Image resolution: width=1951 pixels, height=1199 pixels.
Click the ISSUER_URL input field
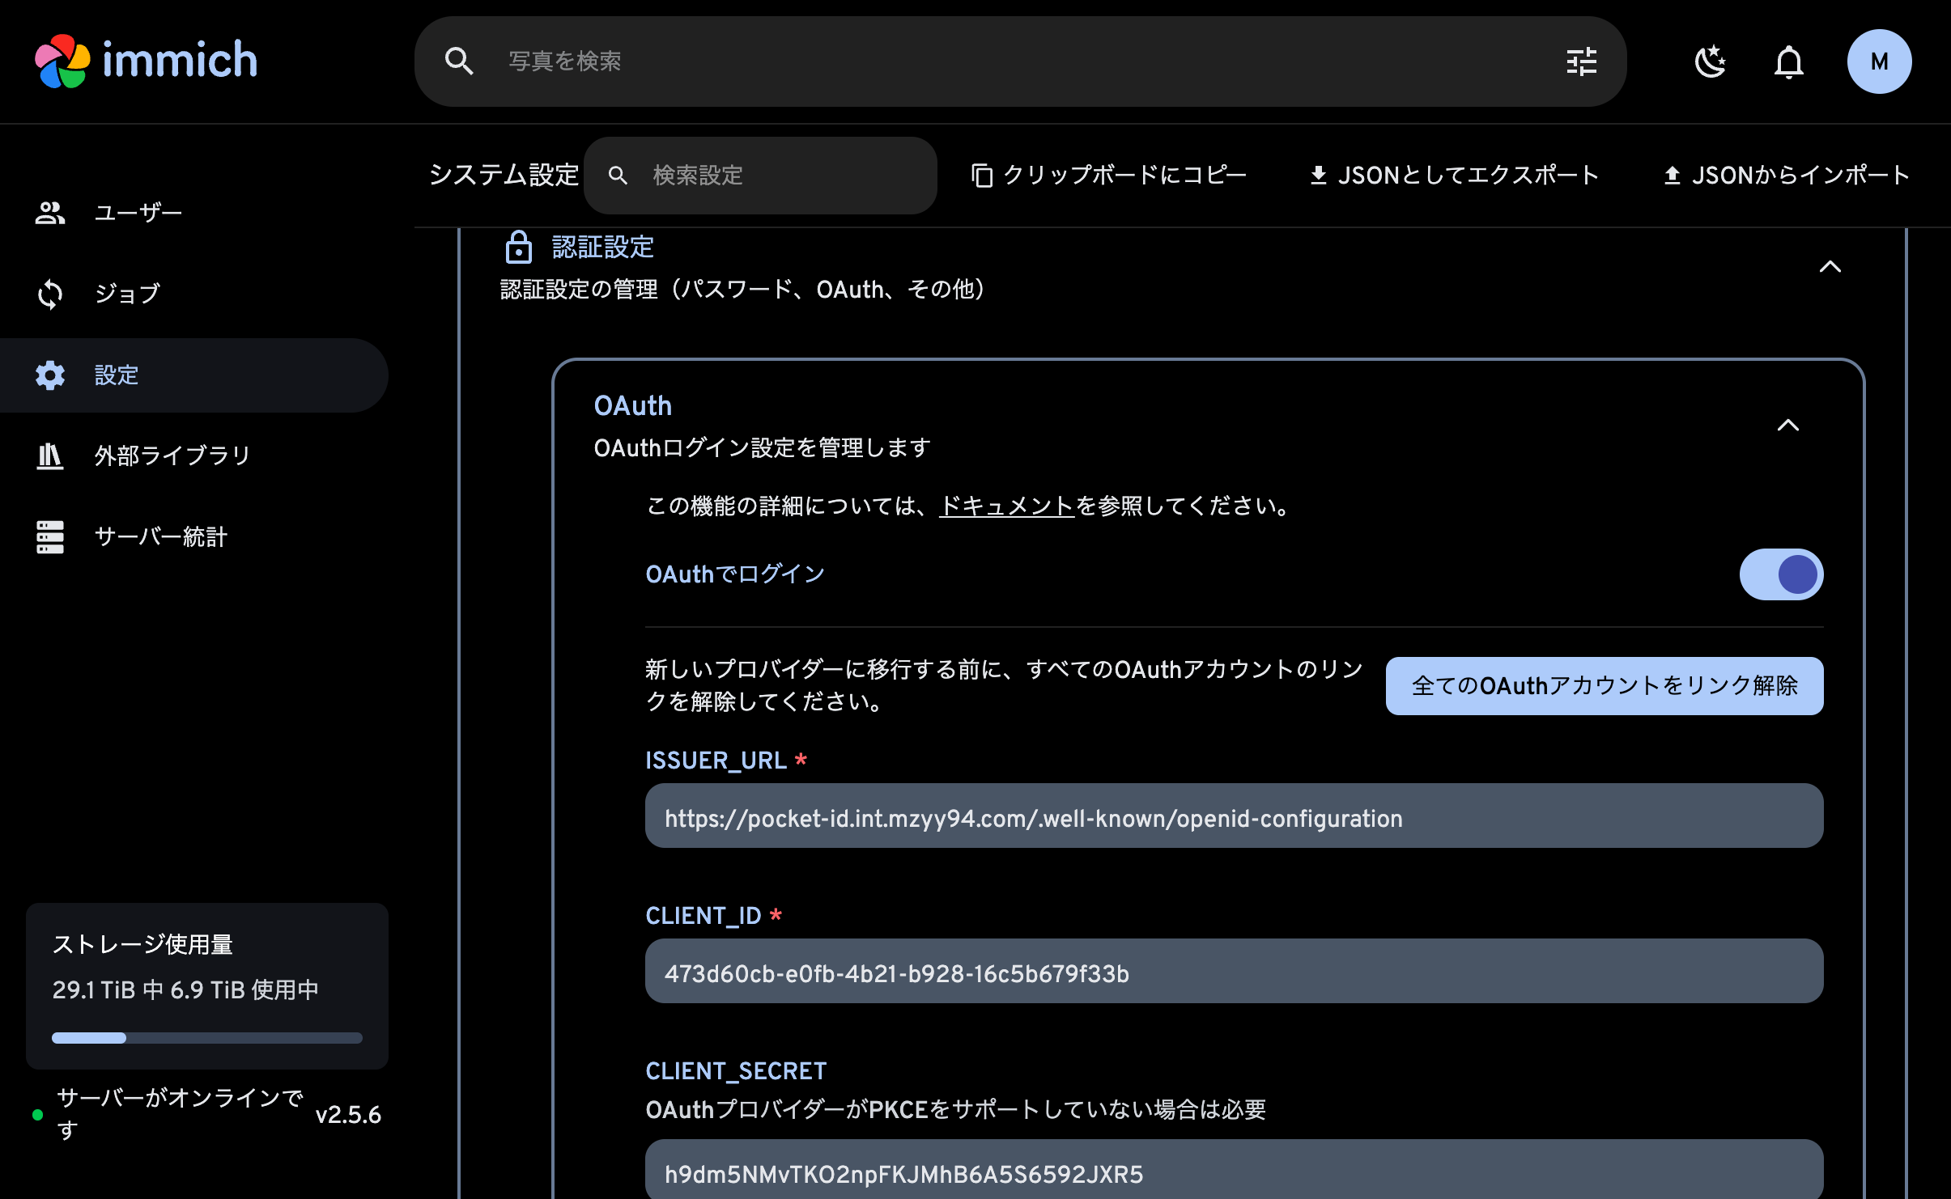[x=1233, y=816]
